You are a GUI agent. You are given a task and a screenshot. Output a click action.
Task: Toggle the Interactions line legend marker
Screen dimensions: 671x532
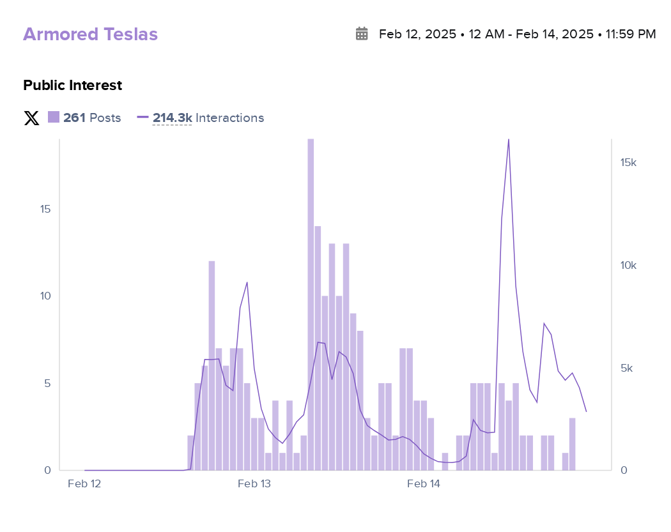tap(143, 118)
